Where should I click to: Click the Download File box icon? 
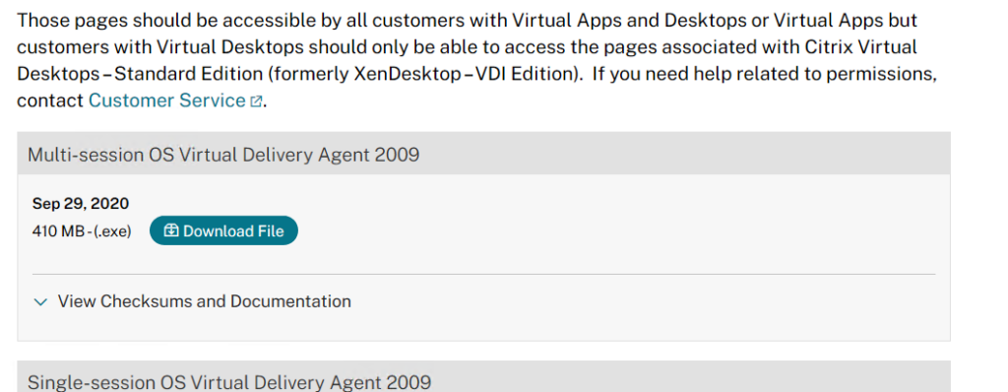[171, 231]
